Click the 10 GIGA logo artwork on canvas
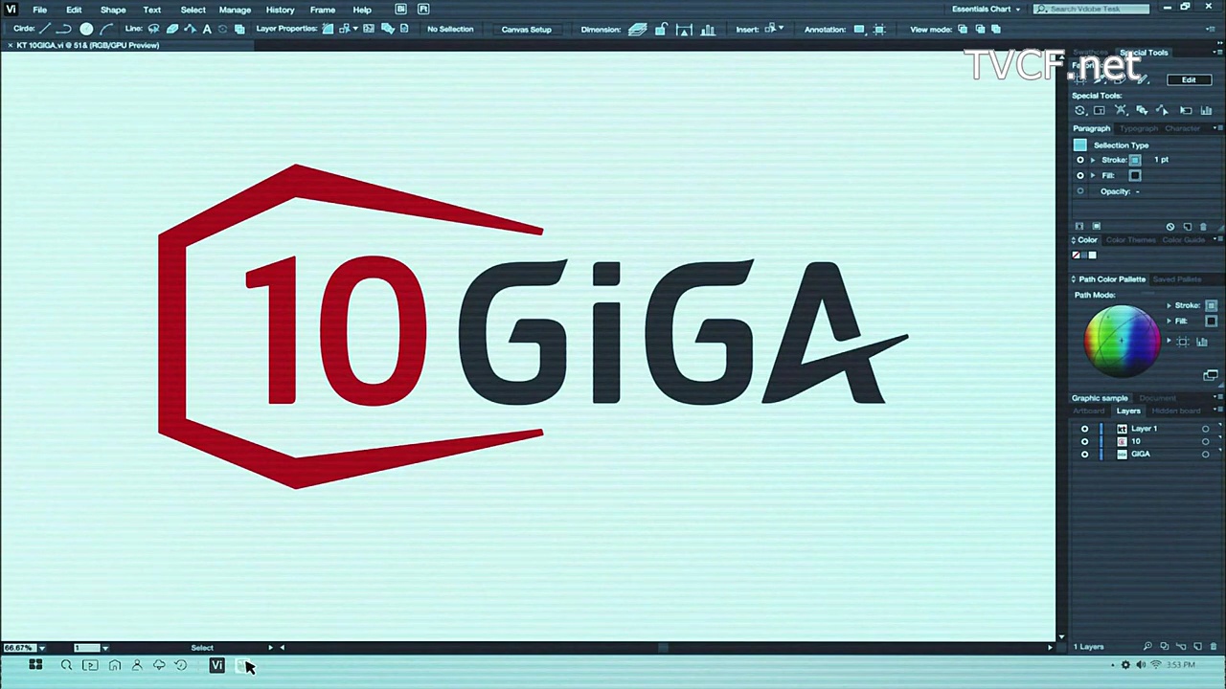The height and width of the screenshot is (689, 1226). 533,326
